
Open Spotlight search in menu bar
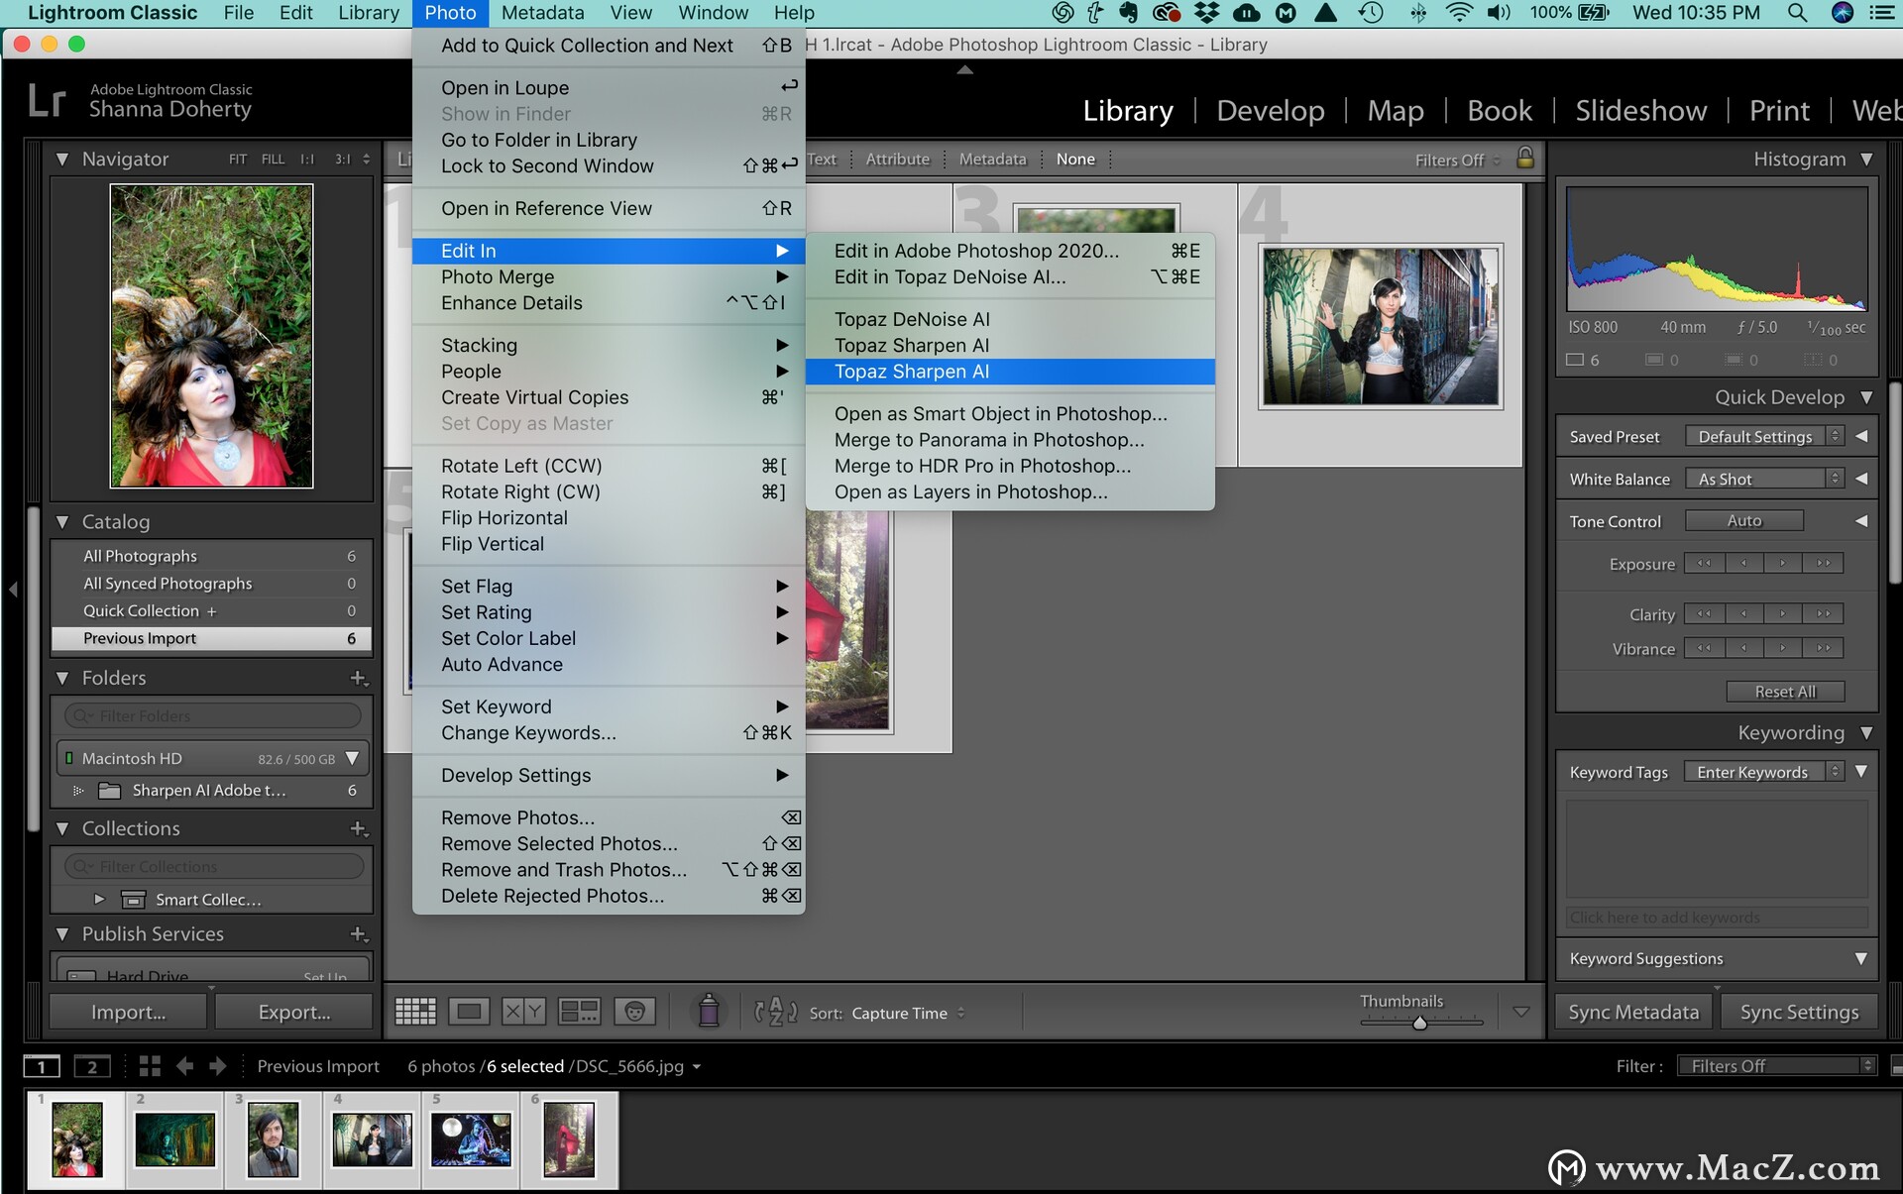click(x=1796, y=13)
